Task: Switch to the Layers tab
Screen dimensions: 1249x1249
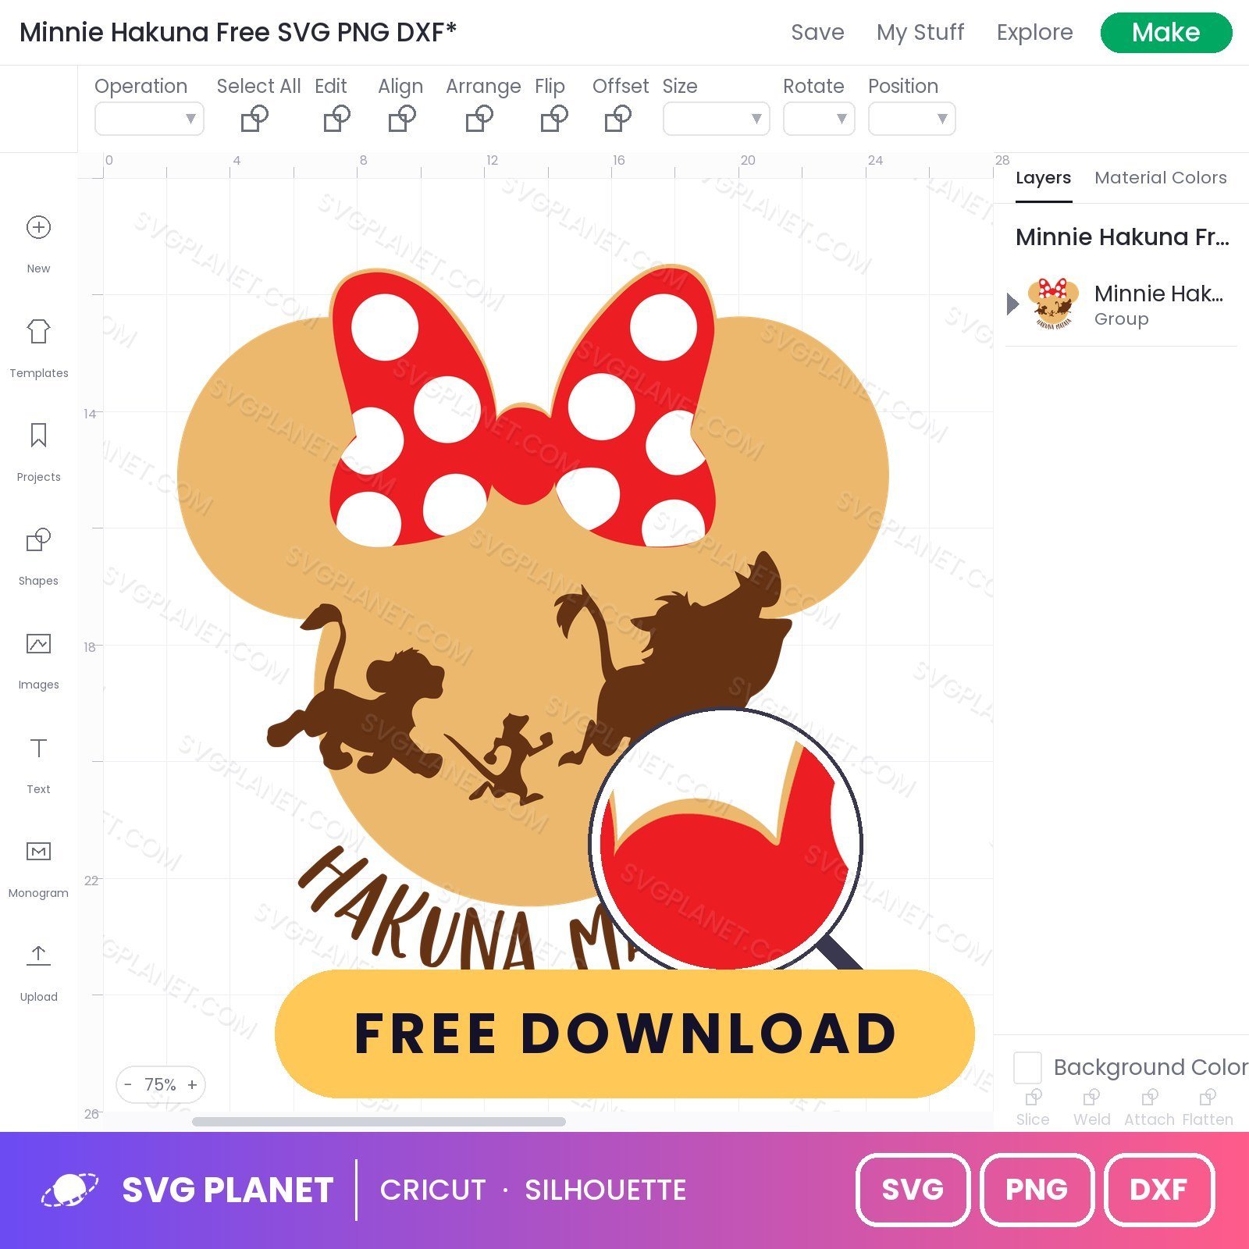Action: pos(1043,178)
